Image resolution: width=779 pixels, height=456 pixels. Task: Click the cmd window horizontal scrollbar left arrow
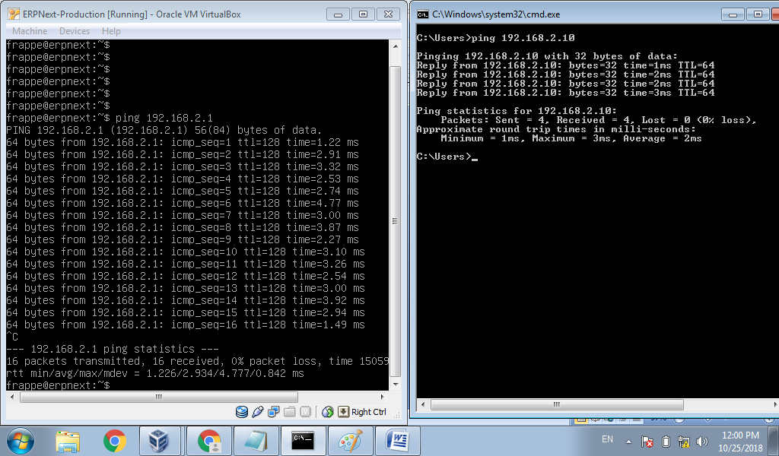[423, 404]
